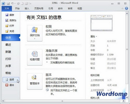The width and height of the screenshot is (130, 104).
Task: Maximize the Word window
Action: click(119, 3)
